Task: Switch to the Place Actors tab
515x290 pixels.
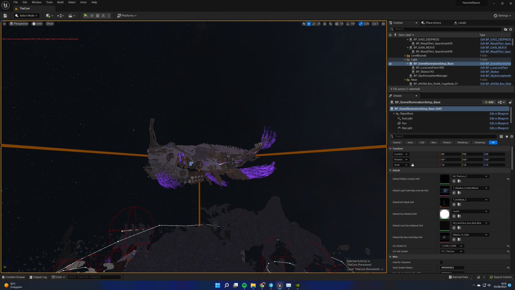Action: point(431,23)
